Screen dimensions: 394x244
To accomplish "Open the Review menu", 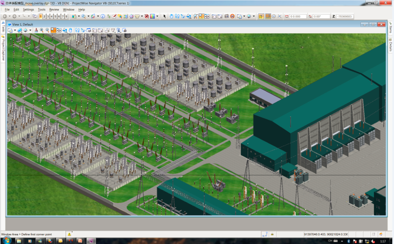I will click(54, 10).
